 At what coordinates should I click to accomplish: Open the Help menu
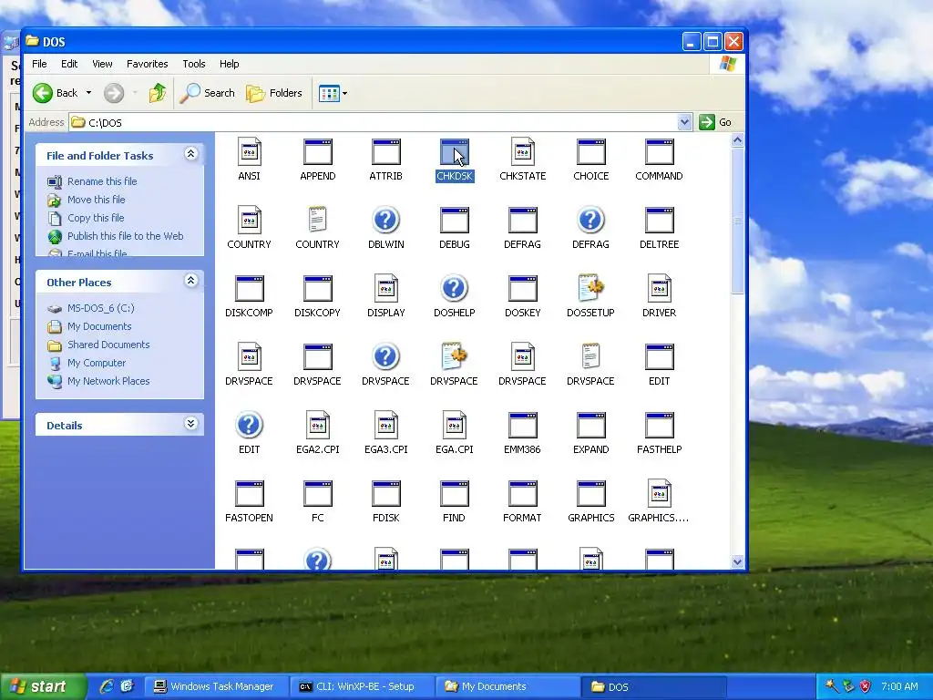coord(229,64)
